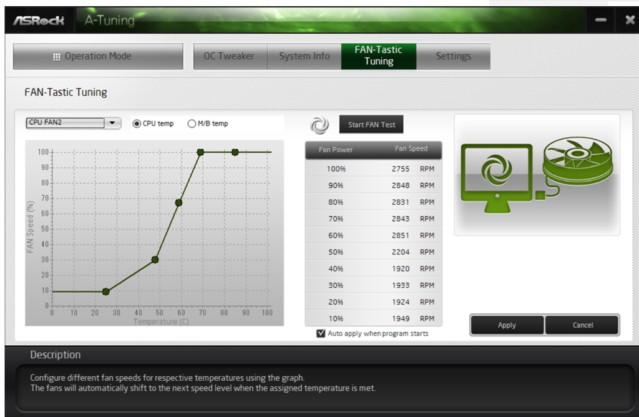The image size is (639, 417).
Task: Close the A-Tuning window
Action: [x=630, y=19]
